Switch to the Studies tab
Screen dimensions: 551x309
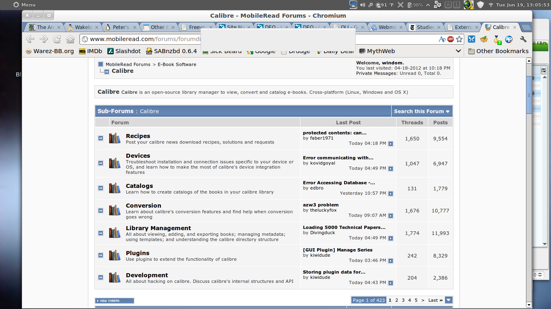coord(424,27)
